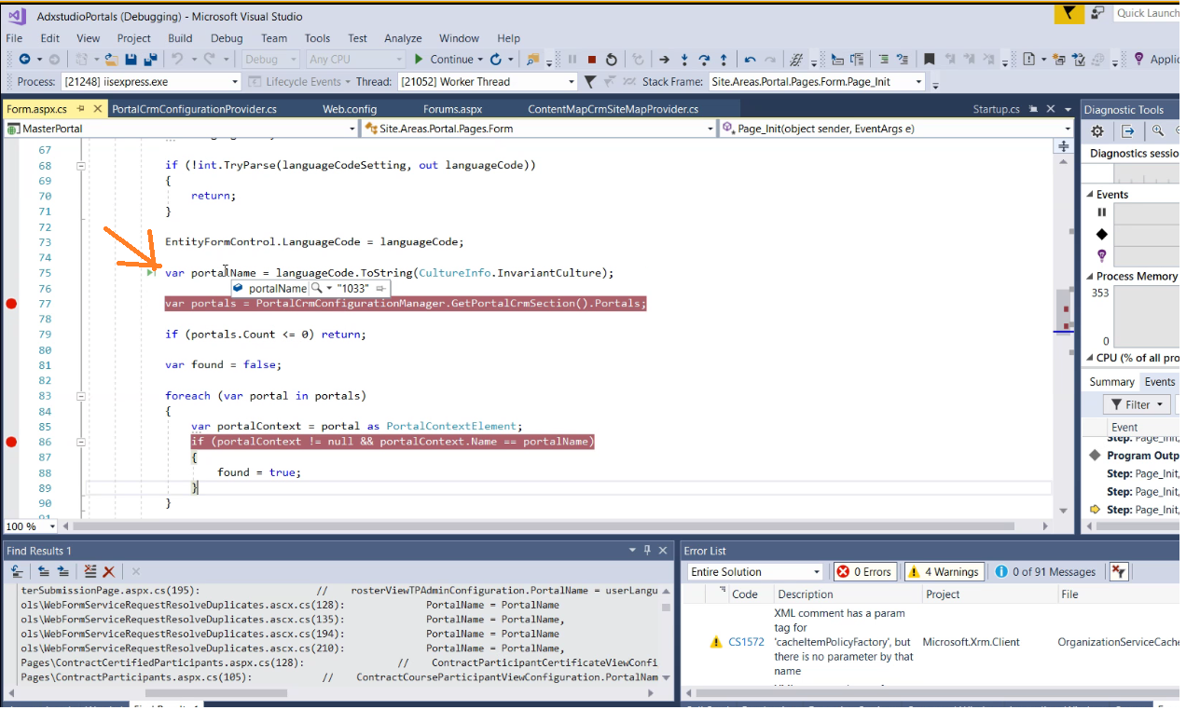Open the Filter button in Events
The height and width of the screenshot is (710, 1186).
point(1137,404)
